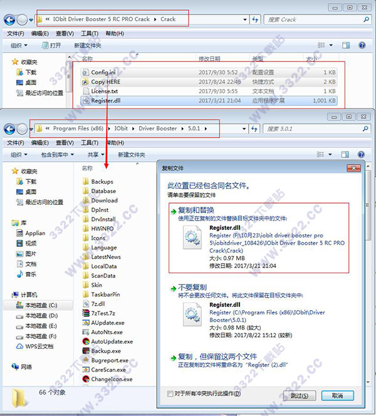Choose 复制和替换 option
376x416 pixels.
pyautogui.click(x=259, y=237)
